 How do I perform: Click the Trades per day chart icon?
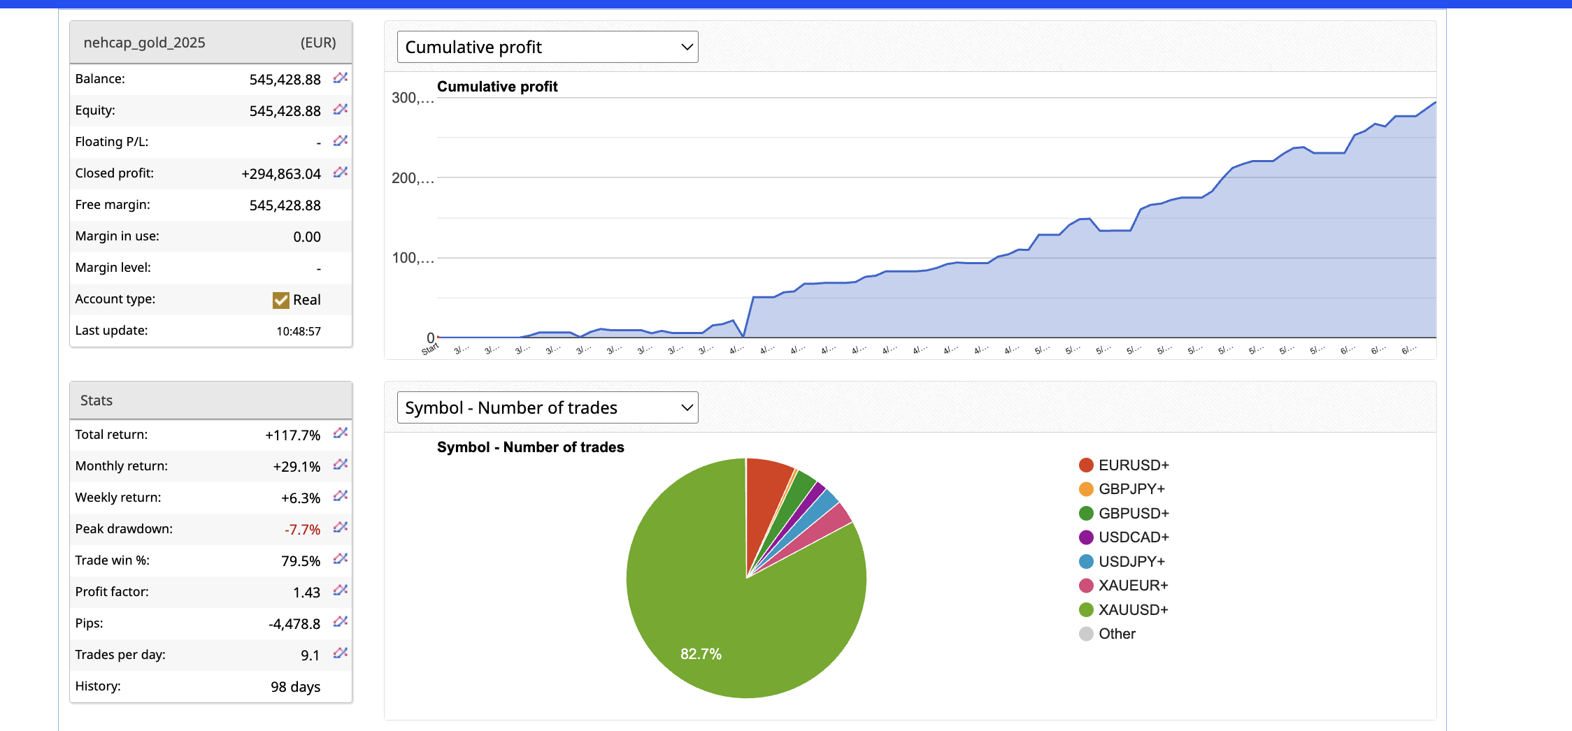[340, 653]
